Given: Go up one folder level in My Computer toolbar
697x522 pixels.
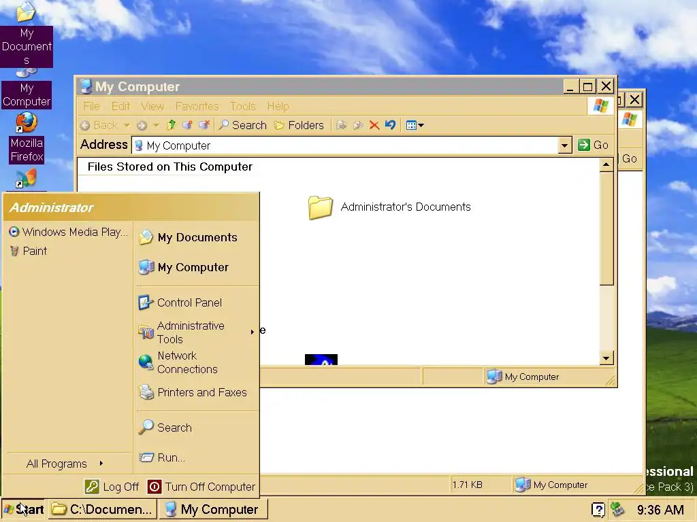Looking at the screenshot, I should pos(171,125).
